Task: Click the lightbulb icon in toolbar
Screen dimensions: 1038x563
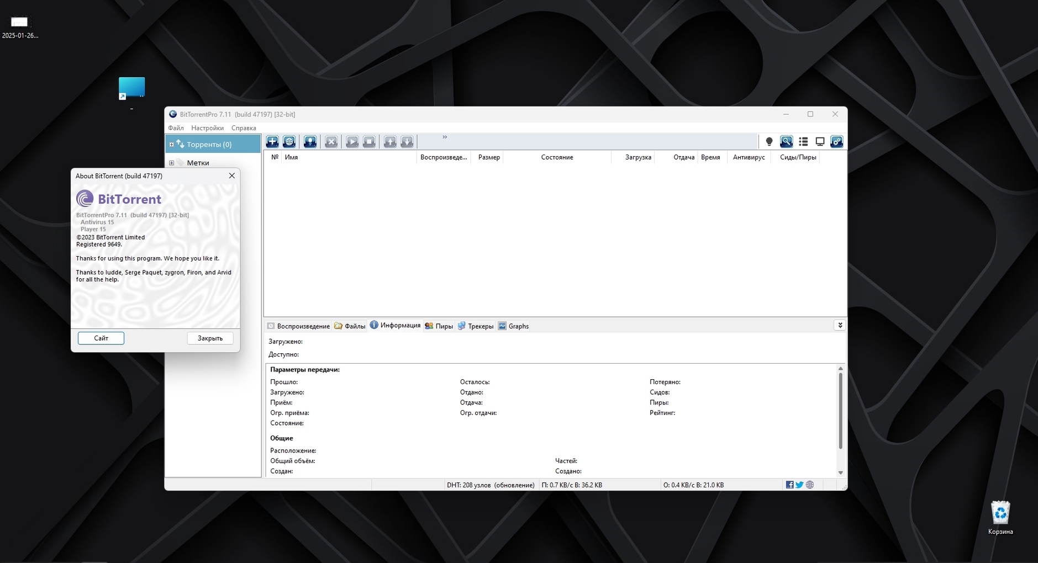Action: tap(769, 142)
